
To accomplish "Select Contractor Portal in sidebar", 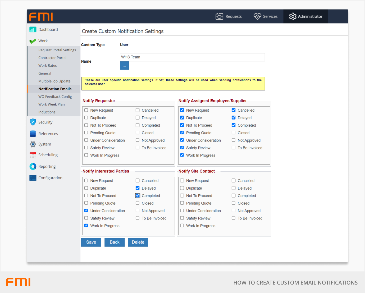I will [x=52, y=58].
